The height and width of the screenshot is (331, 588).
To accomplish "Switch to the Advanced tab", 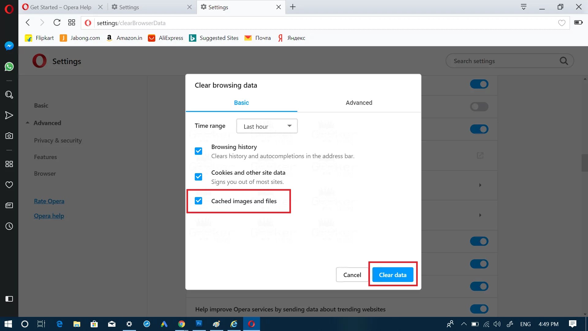I will click(x=359, y=103).
